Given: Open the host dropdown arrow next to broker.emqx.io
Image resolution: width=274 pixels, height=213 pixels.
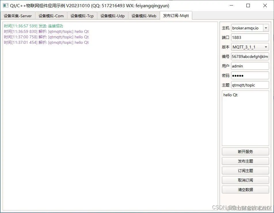Looking at the screenshot, I should point(266,28).
